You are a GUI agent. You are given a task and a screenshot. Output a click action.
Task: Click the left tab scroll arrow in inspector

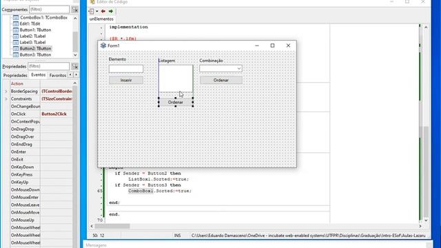click(70, 75)
